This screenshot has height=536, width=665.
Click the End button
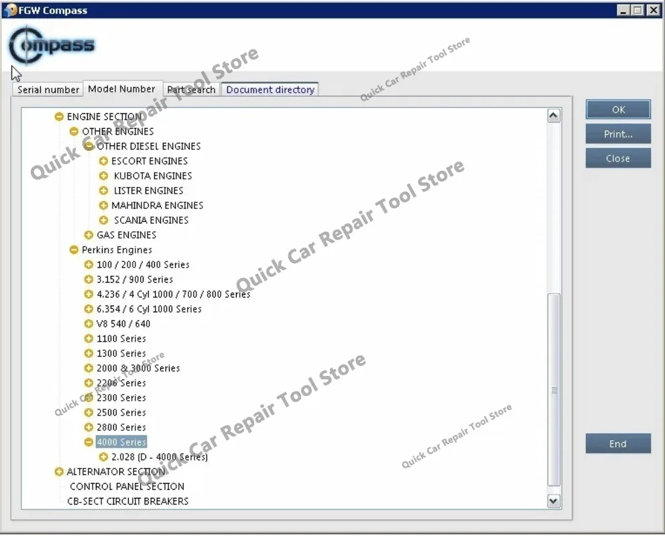click(x=618, y=444)
